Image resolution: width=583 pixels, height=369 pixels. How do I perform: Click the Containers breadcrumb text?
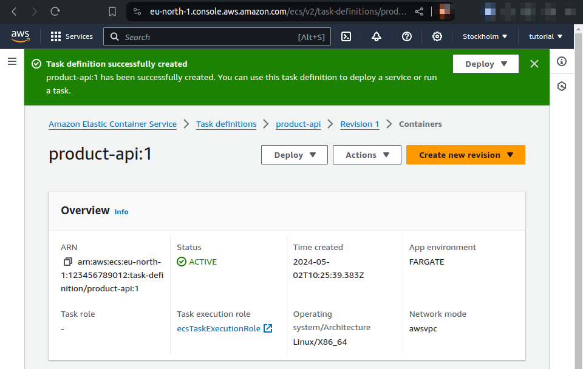pos(420,124)
